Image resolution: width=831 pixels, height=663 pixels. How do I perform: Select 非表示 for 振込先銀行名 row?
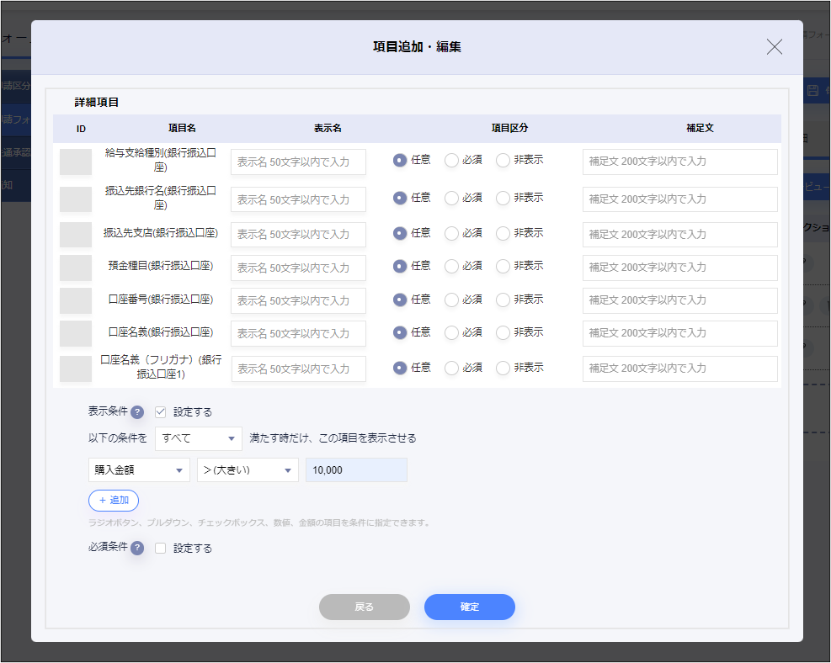pyautogui.click(x=503, y=198)
